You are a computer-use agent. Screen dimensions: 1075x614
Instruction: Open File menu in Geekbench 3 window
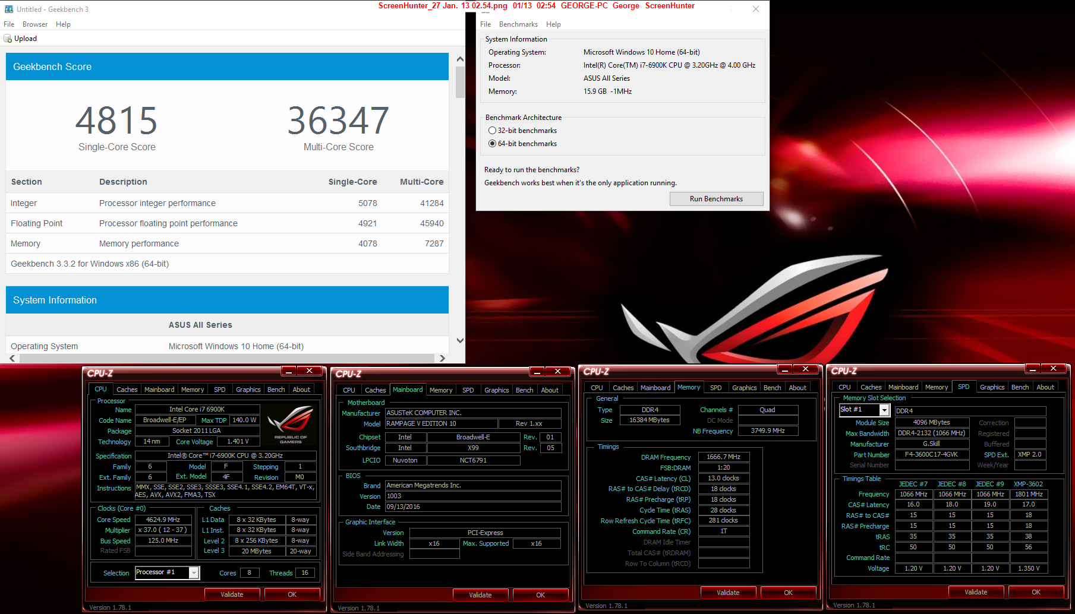click(x=9, y=24)
